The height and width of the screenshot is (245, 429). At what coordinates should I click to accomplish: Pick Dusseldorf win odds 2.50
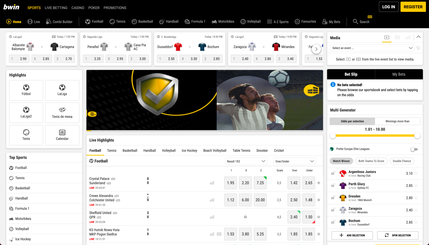[167, 59]
